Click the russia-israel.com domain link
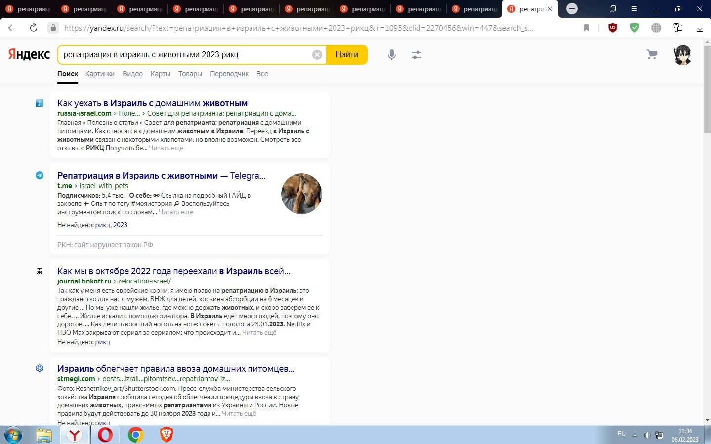Image resolution: width=711 pixels, height=444 pixels. [x=84, y=113]
